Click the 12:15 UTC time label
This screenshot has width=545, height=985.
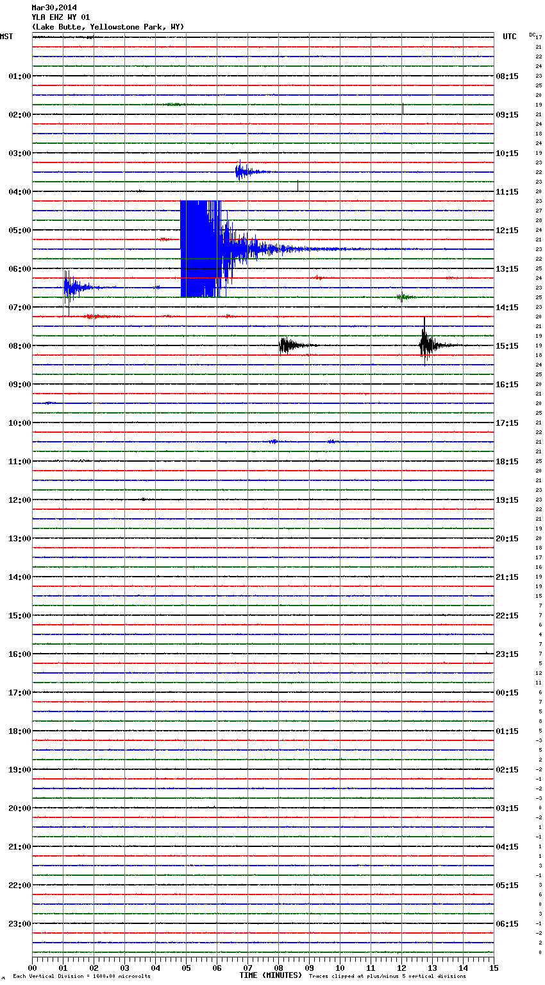(x=507, y=231)
